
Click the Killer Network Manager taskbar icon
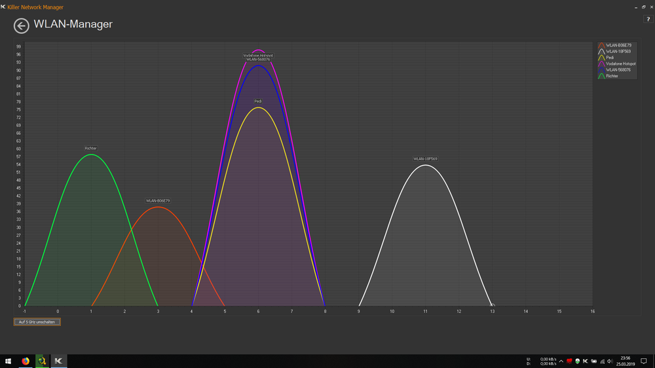[x=58, y=361]
